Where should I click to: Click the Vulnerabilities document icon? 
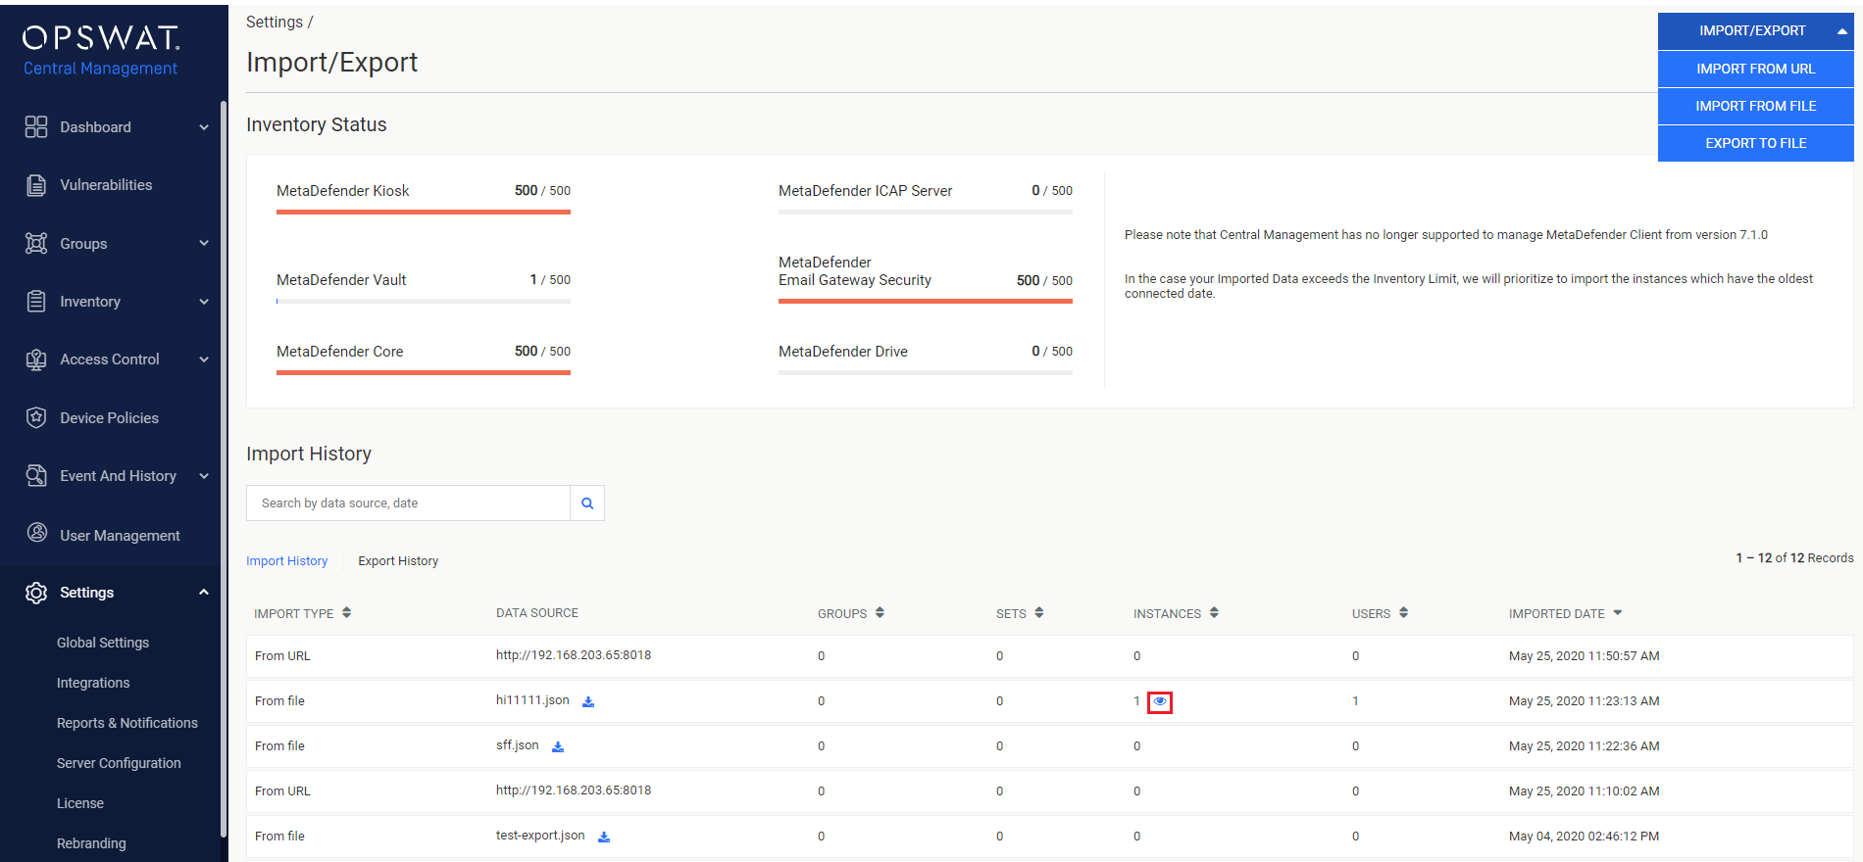pyautogui.click(x=36, y=185)
